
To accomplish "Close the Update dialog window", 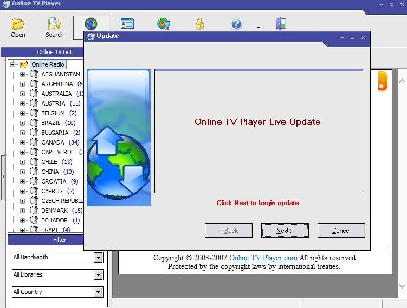I will tap(364, 37).
